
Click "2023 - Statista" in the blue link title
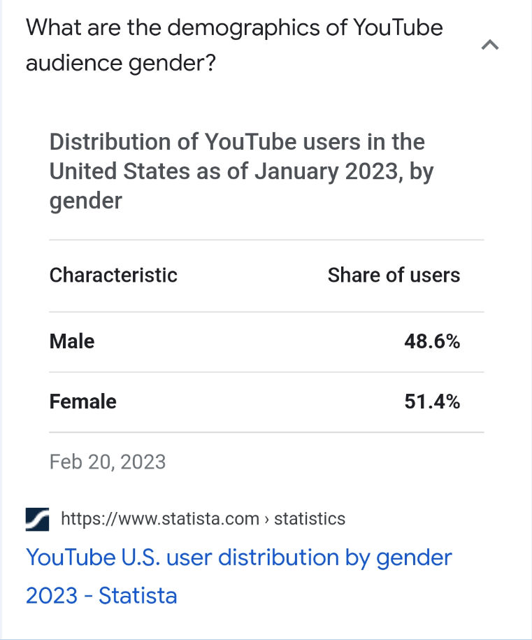point(101,595)
